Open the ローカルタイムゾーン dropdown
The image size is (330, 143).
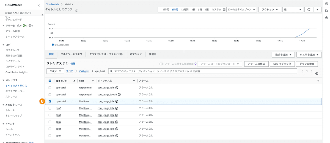(x=241, y=10)
